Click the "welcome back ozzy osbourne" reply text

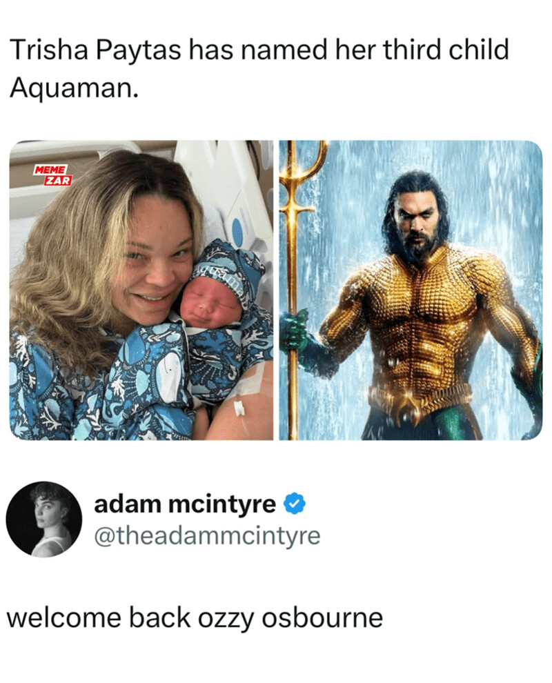(195, 617)
